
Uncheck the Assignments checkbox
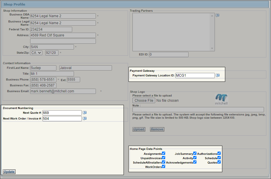(163, 153)
